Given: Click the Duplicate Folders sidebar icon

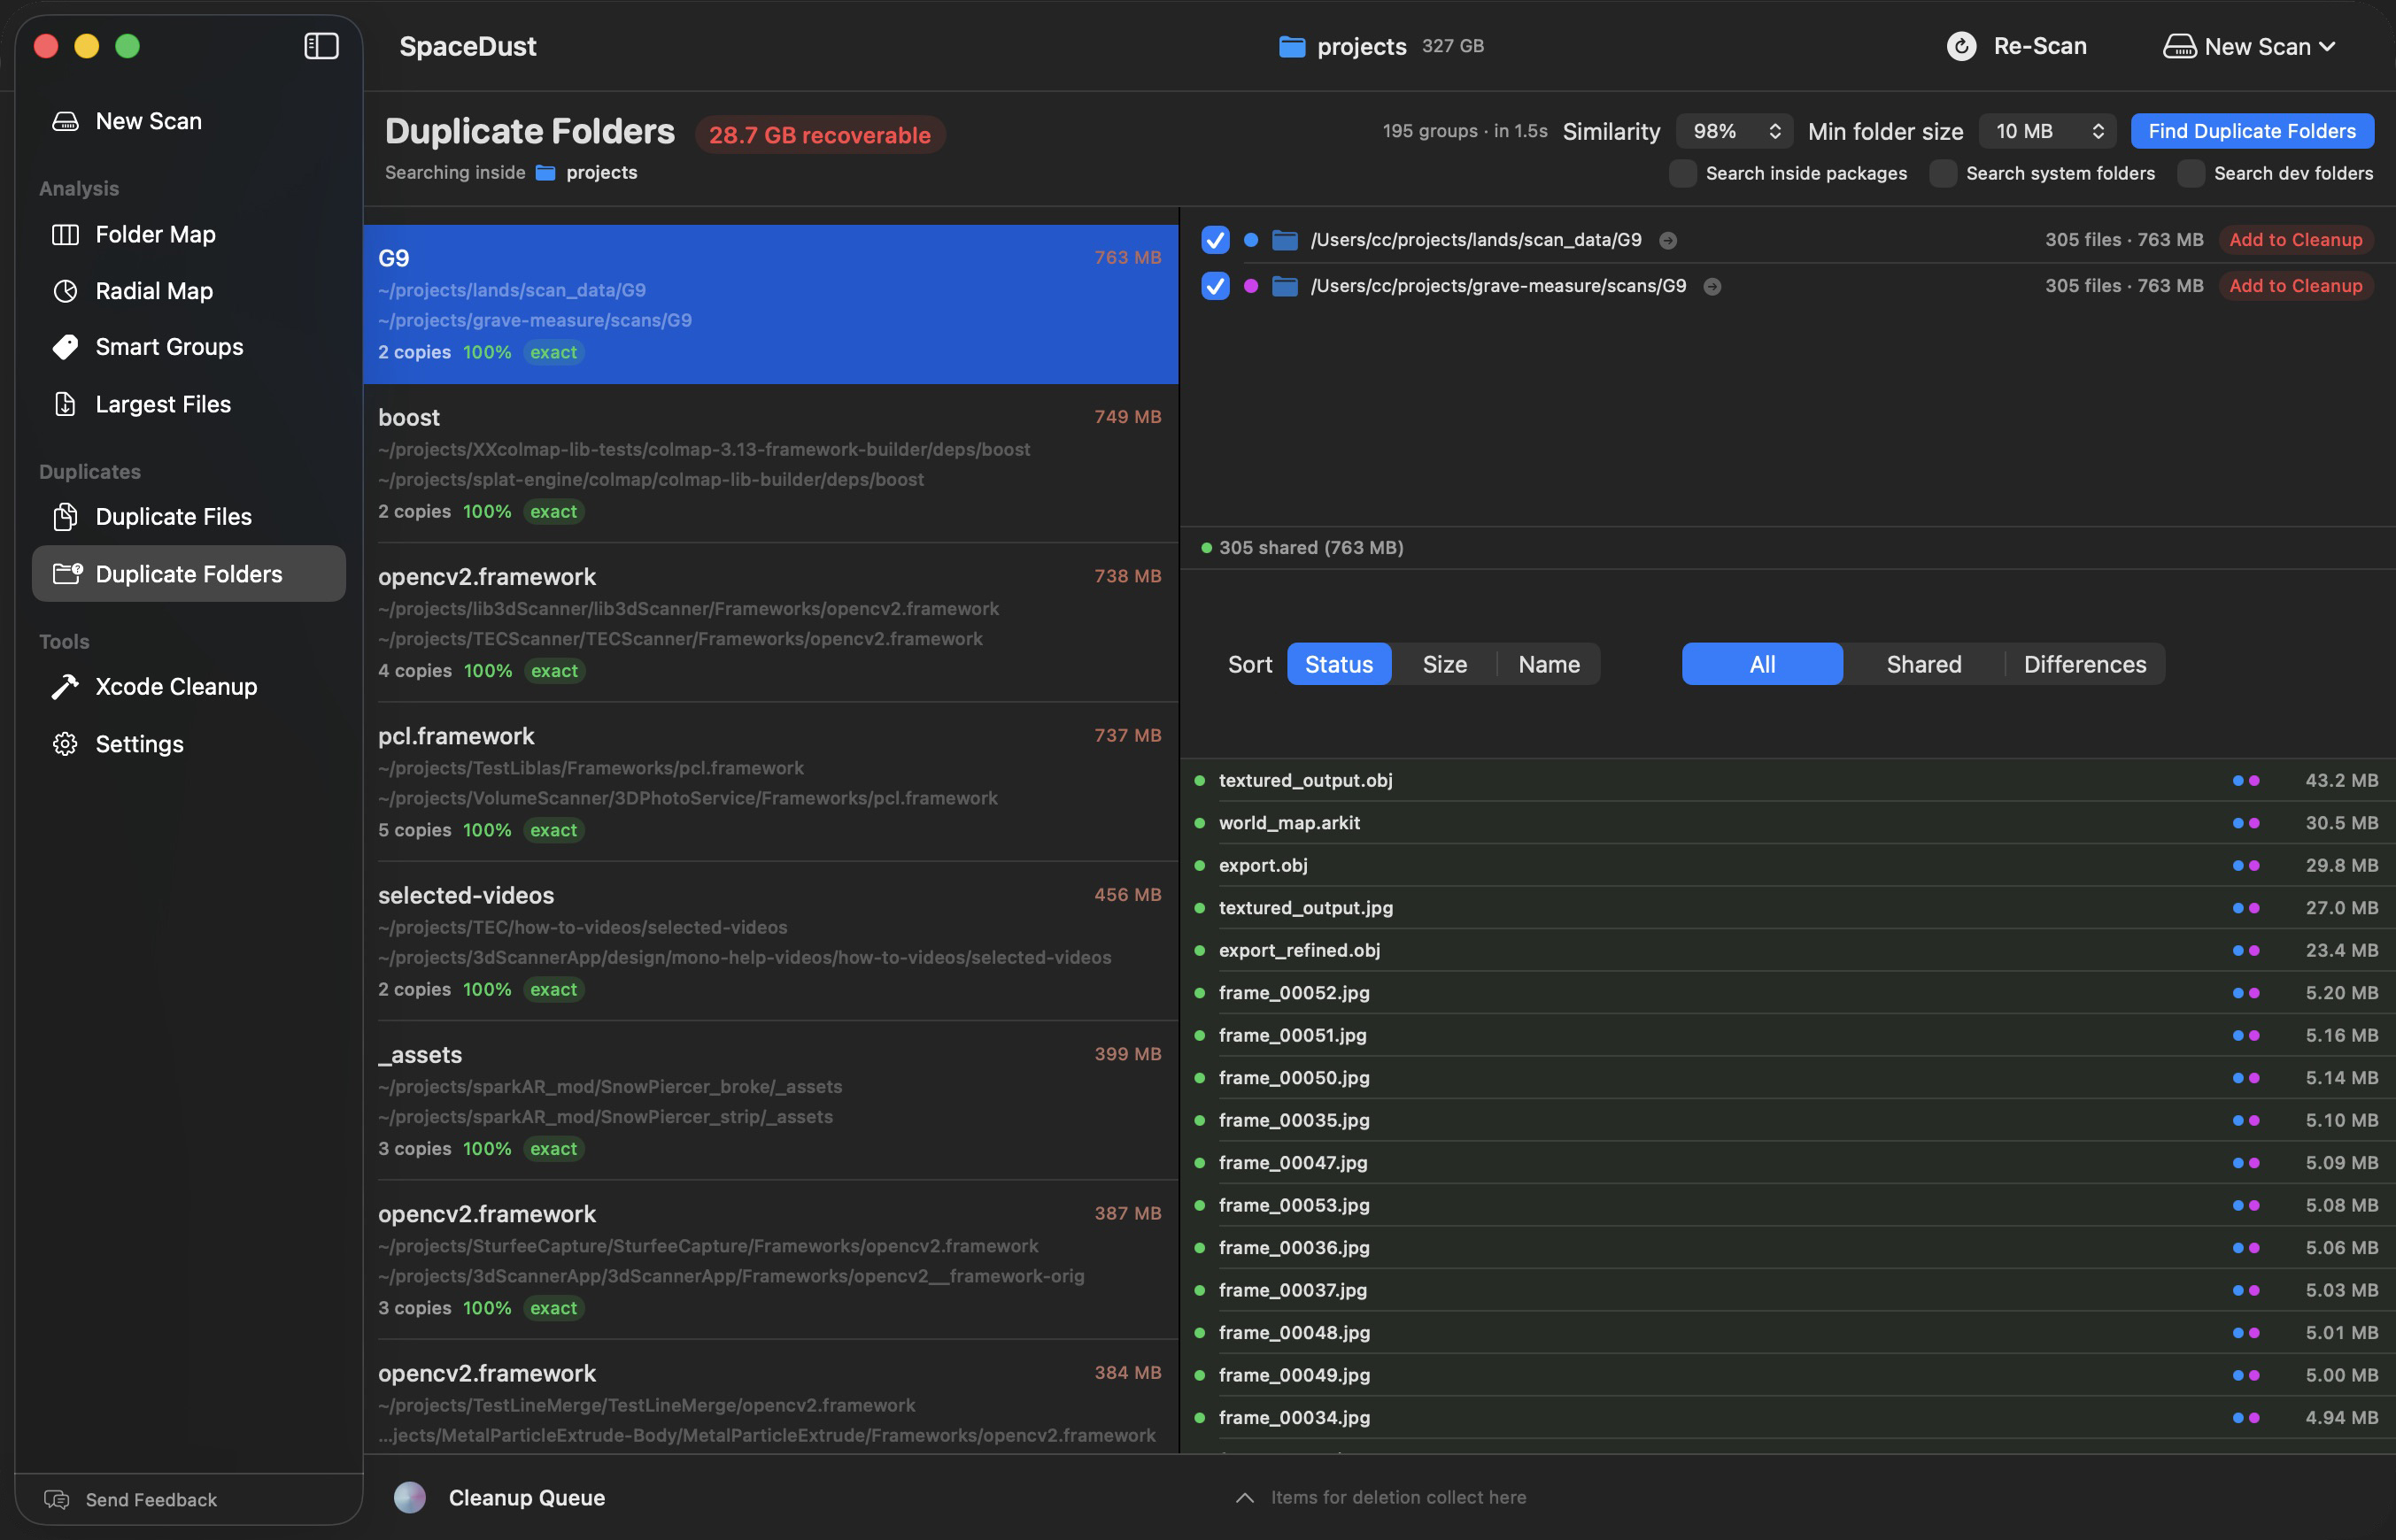Looking at the screenshot, I should click(67, 574).
